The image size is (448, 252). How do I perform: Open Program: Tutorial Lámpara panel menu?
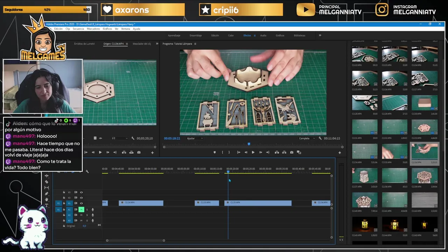pos(195,44)
